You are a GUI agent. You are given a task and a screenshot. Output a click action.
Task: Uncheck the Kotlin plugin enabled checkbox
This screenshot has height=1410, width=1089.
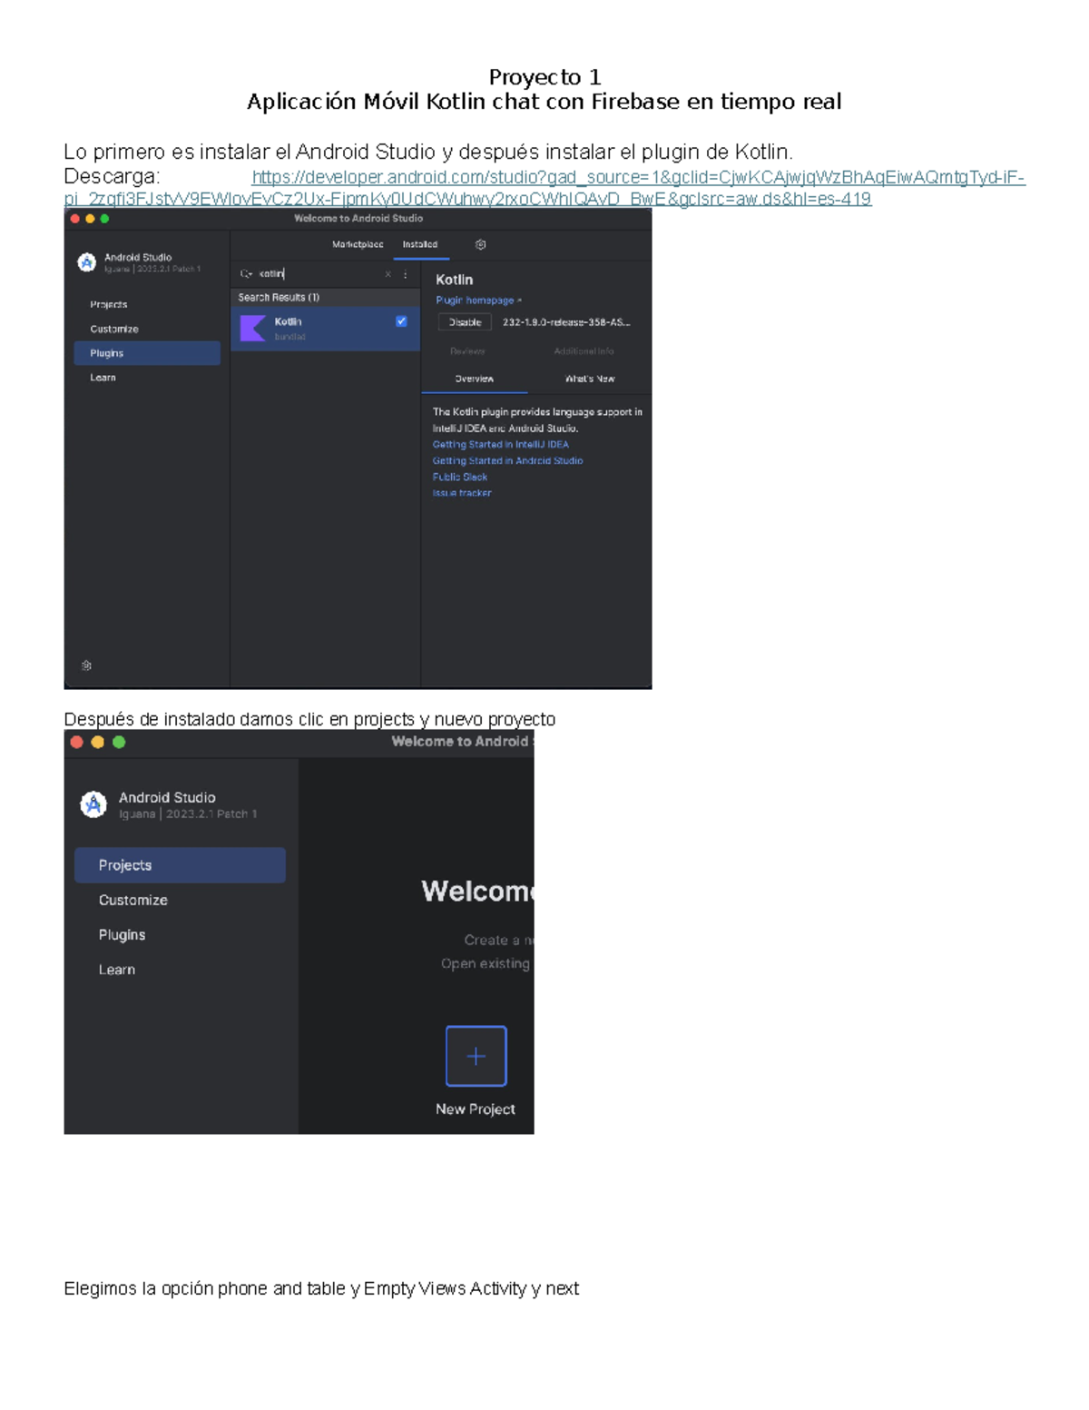(x=400, y=322)
